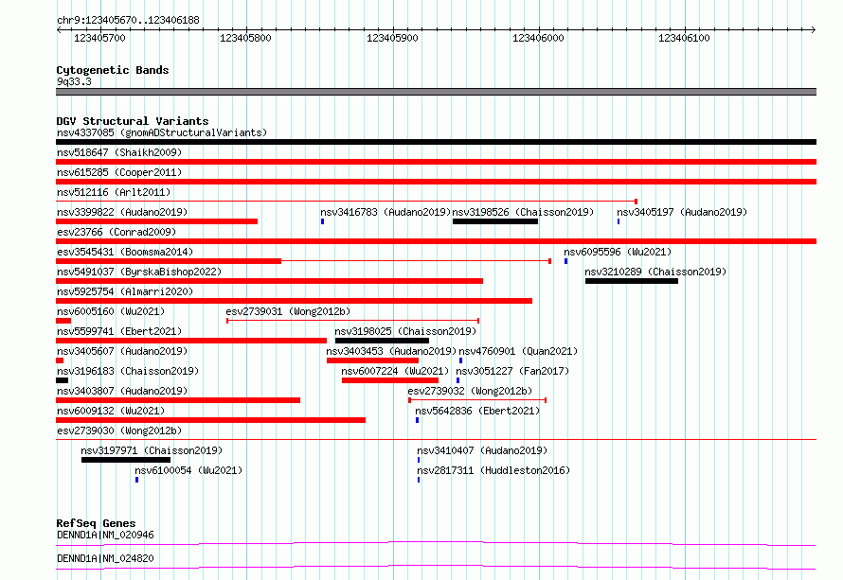Click the short red bar under nsv6005160 (Wu2021)
This screenshot has height=580, width=843.
(63, 321)
